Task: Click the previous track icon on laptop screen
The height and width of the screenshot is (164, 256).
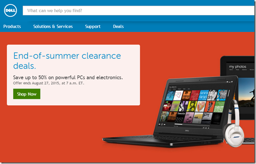Action: [x=159, y=124]
